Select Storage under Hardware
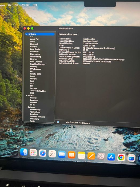 [x=33, y=88]
